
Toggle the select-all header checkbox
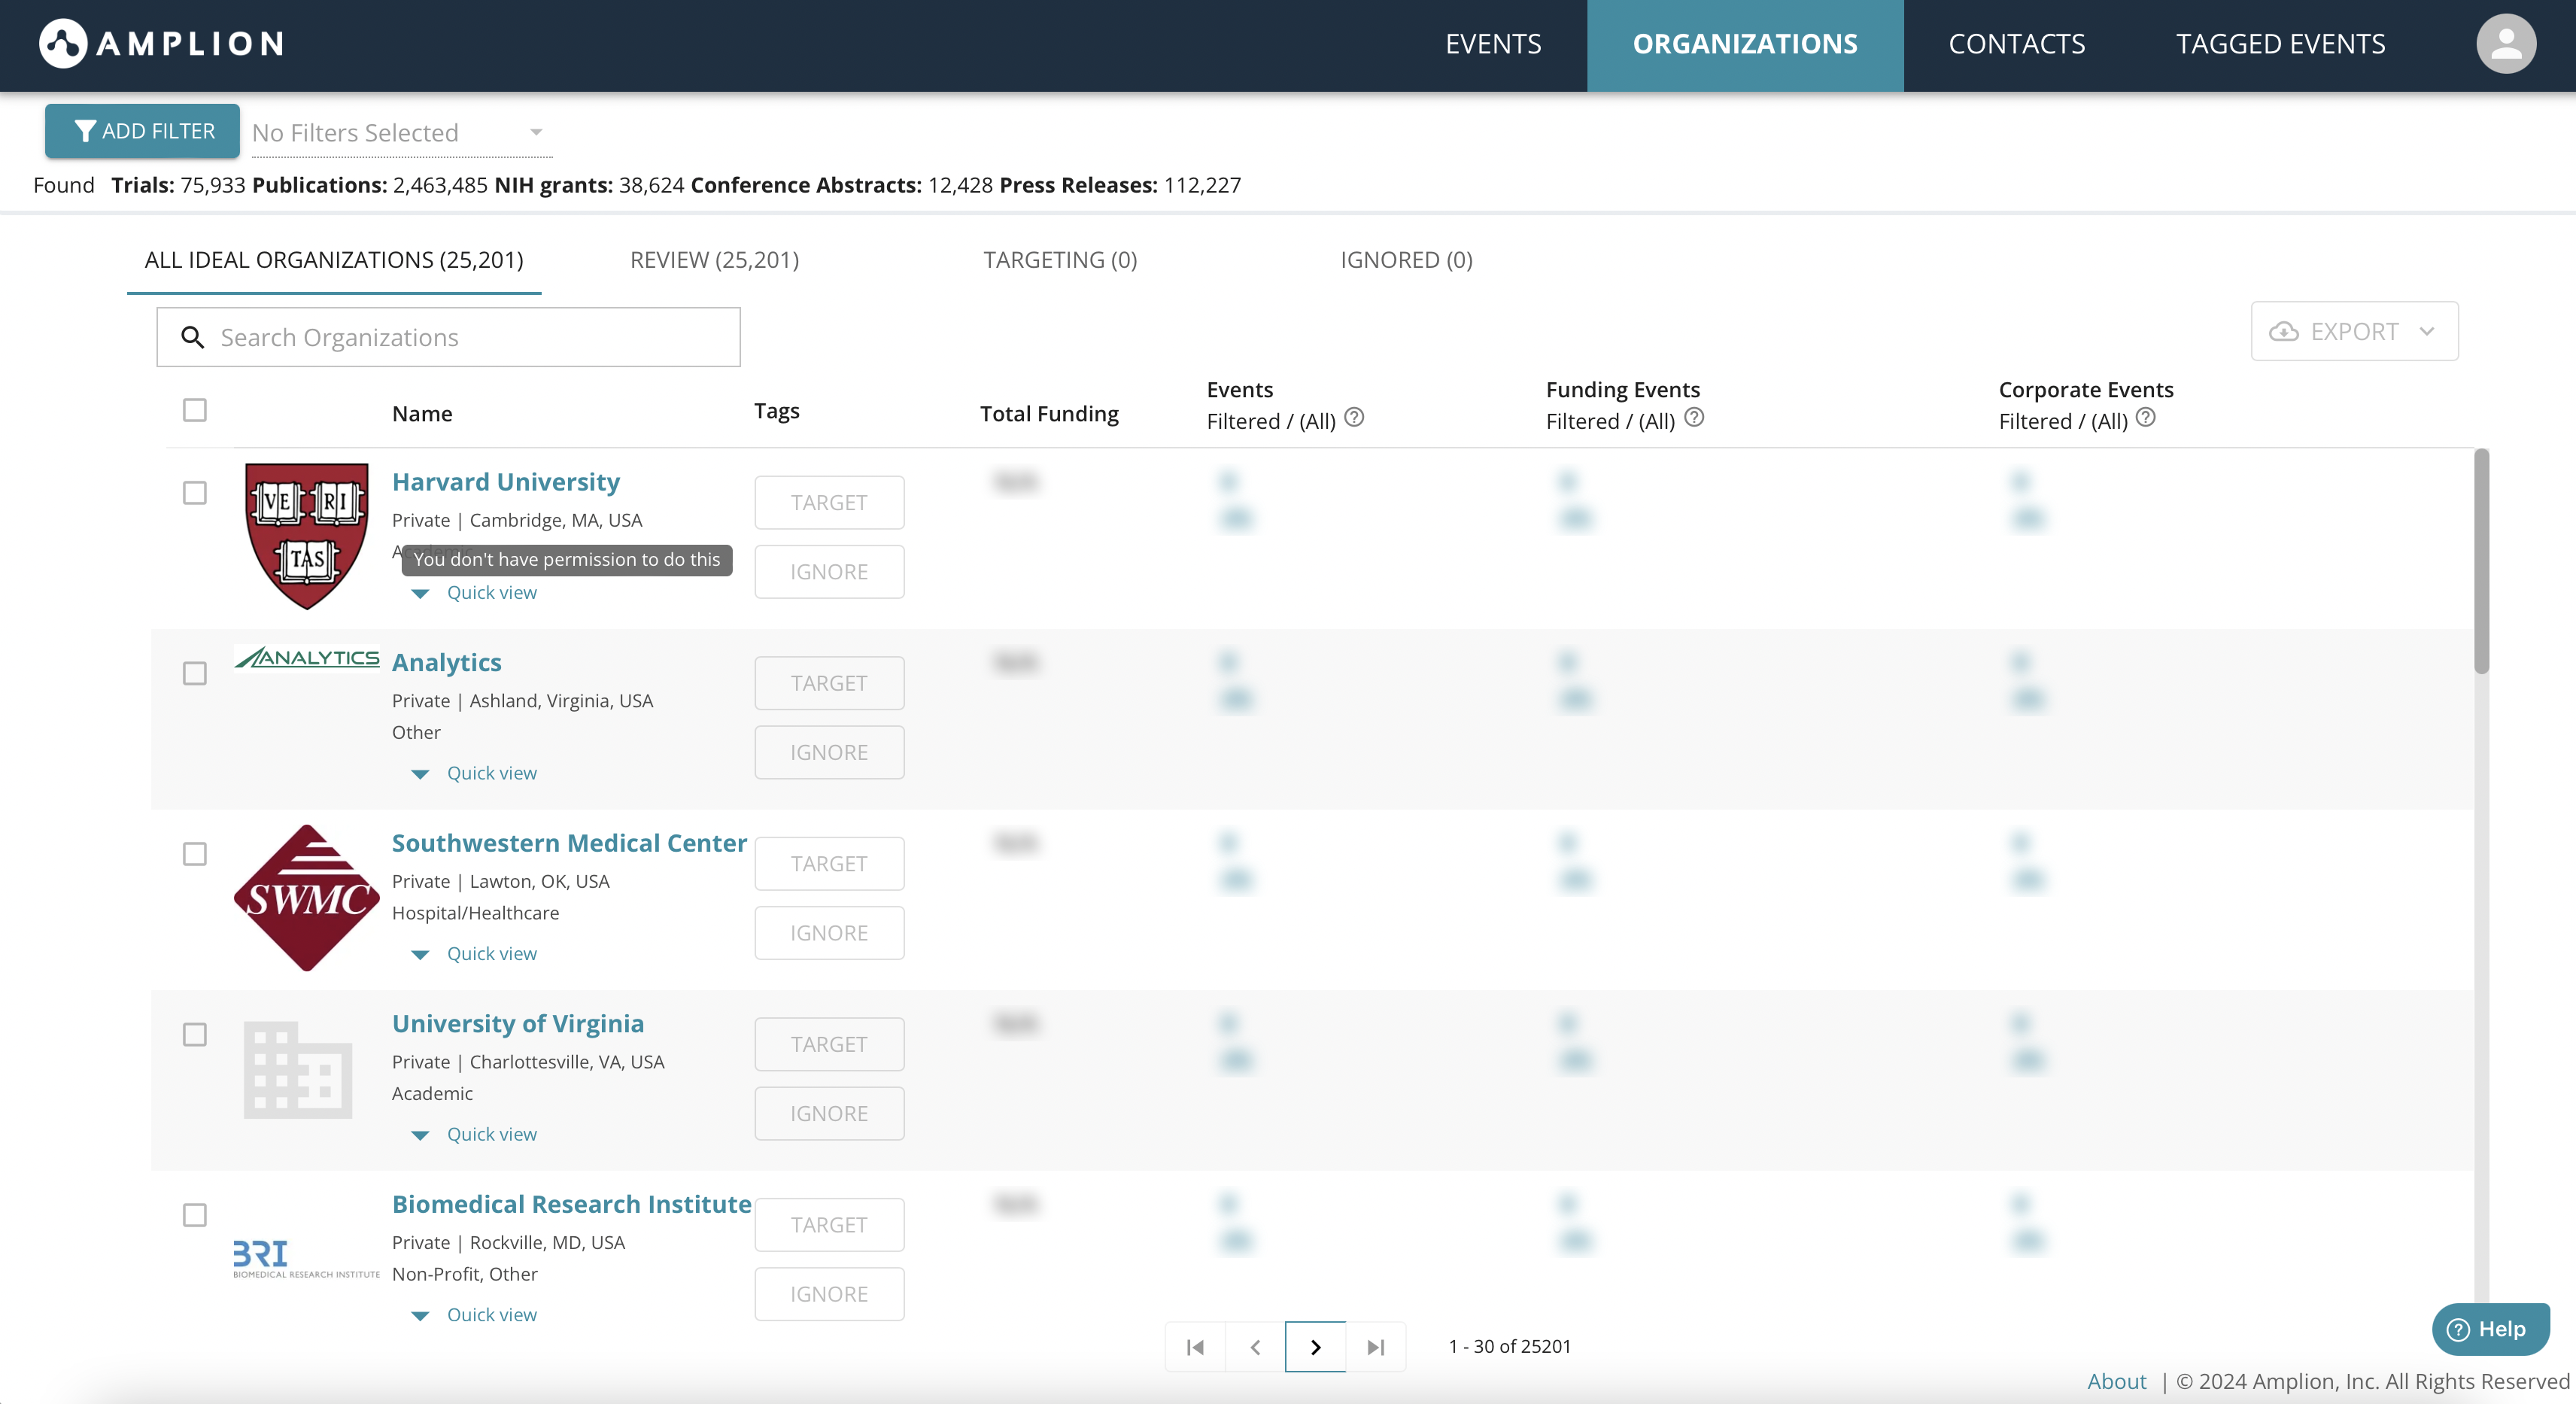[x=195, y=410]
